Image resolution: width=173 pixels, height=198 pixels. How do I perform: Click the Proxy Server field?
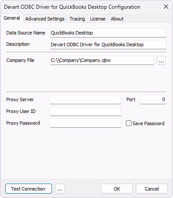coord(86,99)
